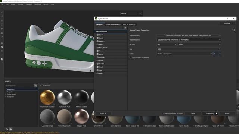
Task: Open the Padding Dilation + transparent dropdown
Action: [x=184, y=54]
